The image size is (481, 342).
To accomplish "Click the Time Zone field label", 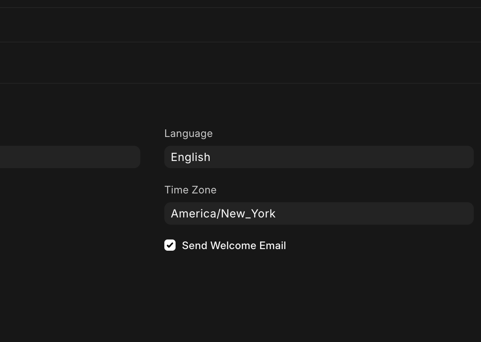I will point(190,190).
